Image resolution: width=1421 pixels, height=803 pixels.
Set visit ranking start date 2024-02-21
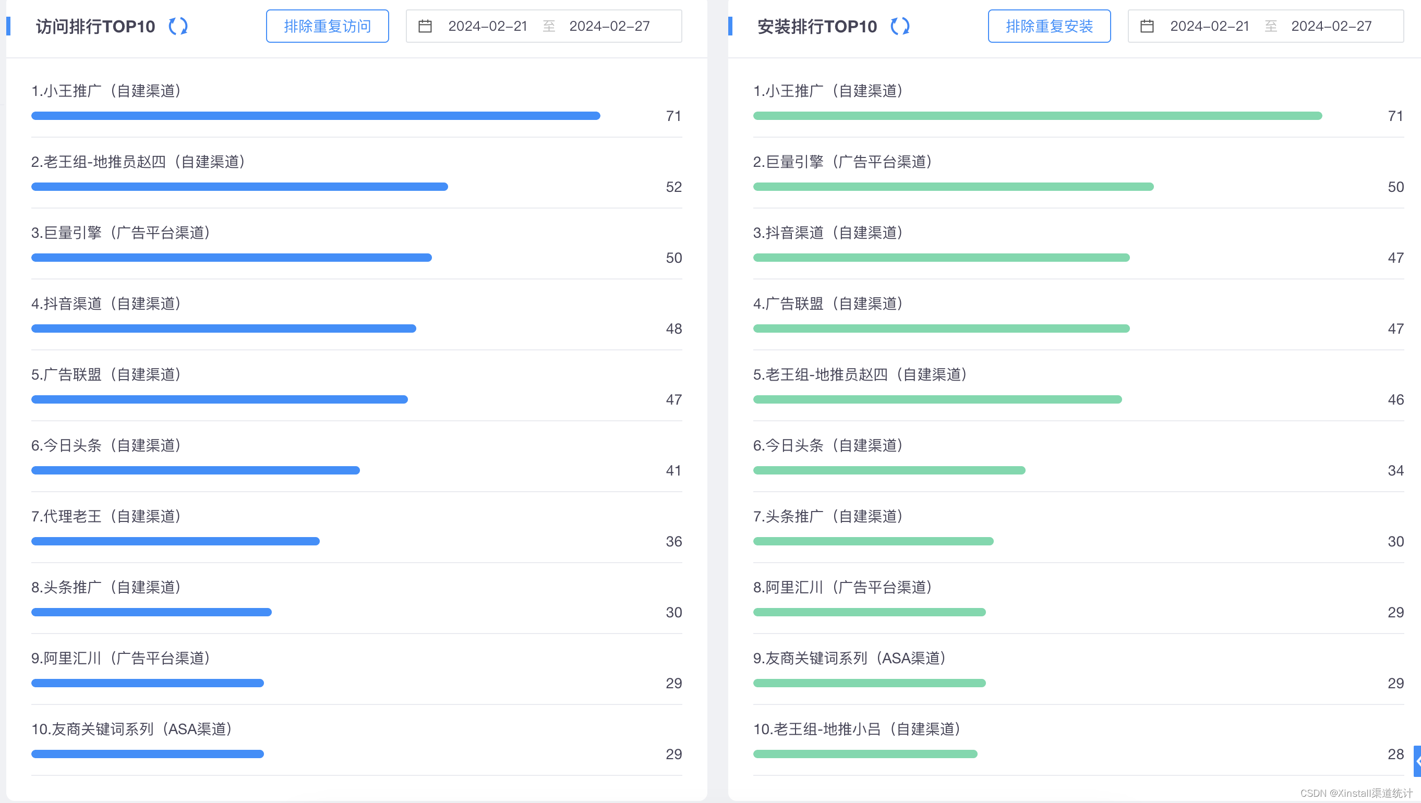(x=488, y=26)
